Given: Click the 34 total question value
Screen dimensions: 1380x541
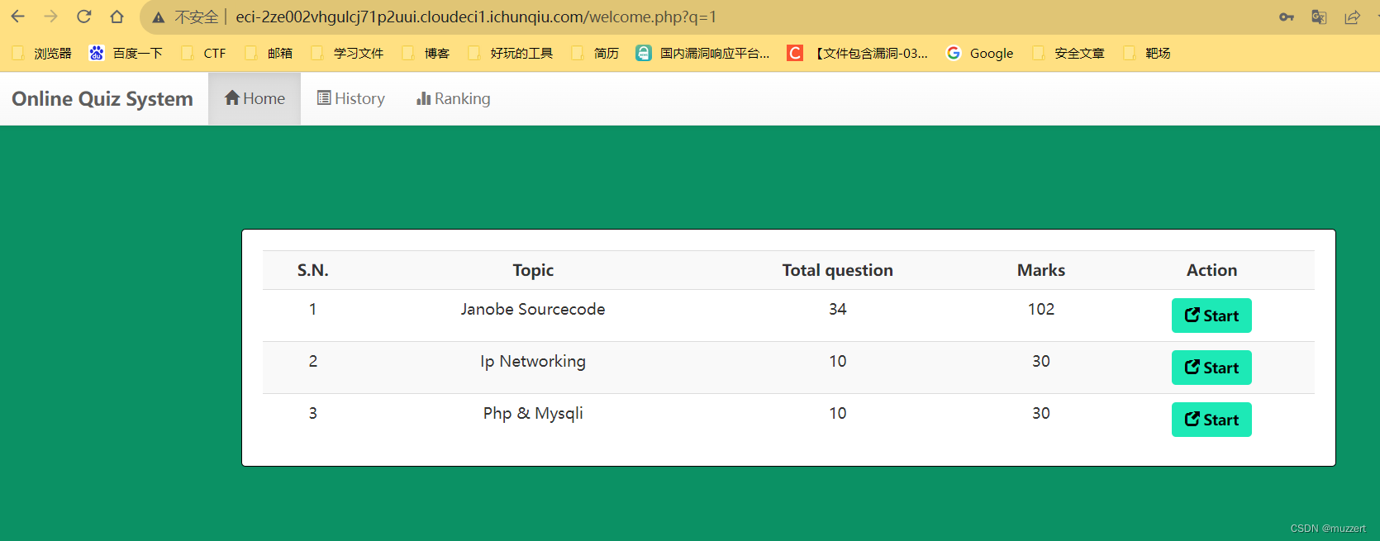Looking at the screenshot, I should click(838, 309).
